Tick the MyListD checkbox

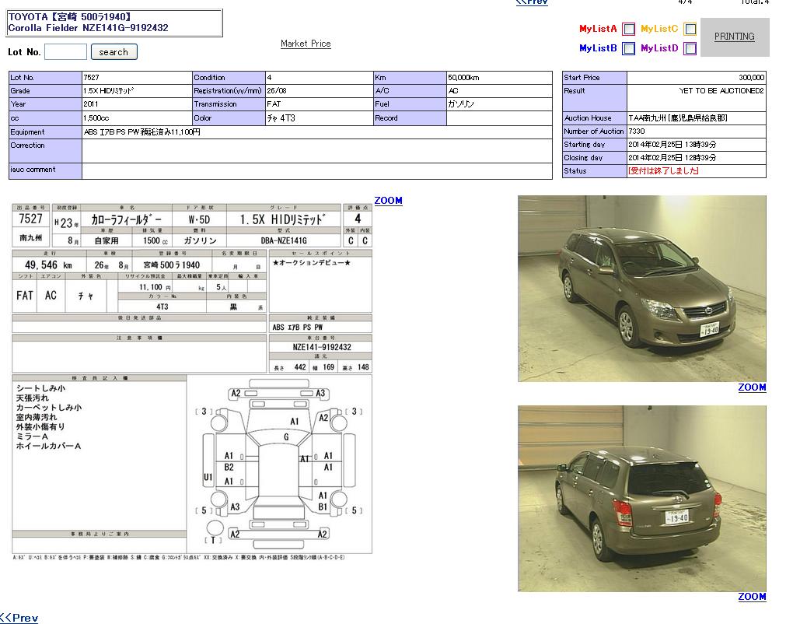(x=690, y=49)
